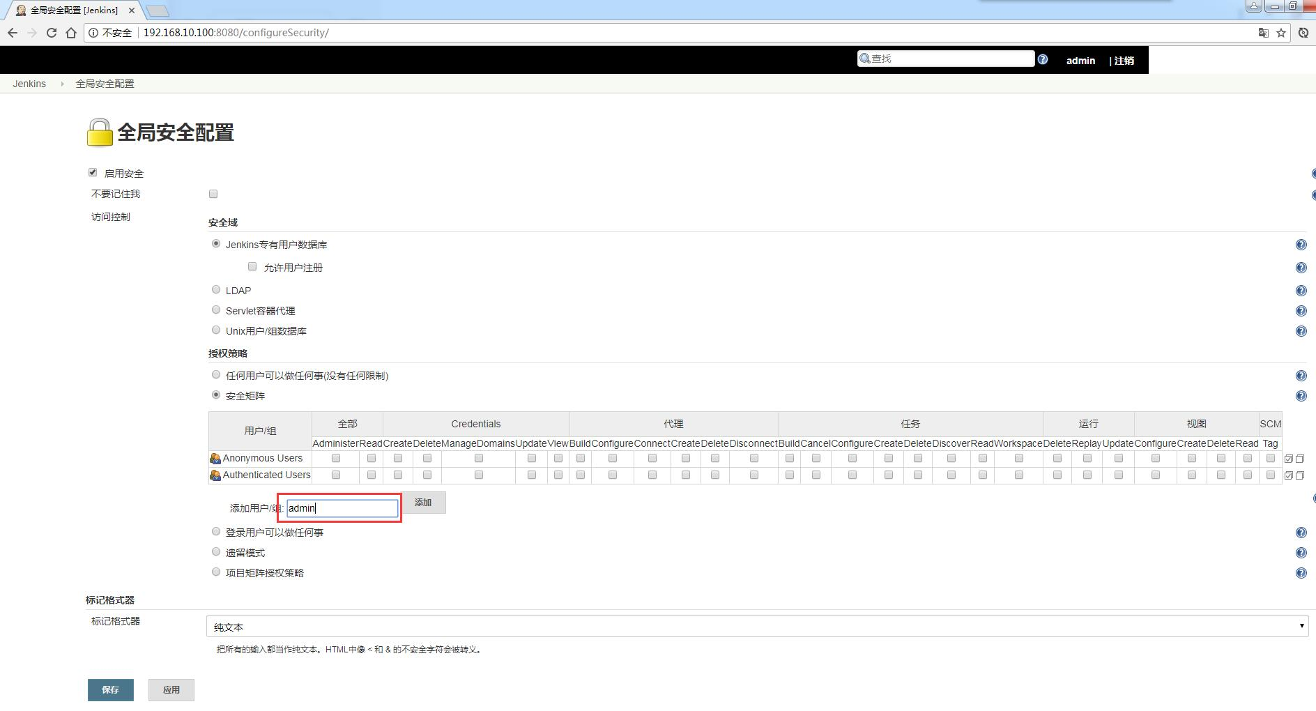The image size is (1316, 711).
Task: Check Workspace for Authenticated Users
Action: (1019, 475)
